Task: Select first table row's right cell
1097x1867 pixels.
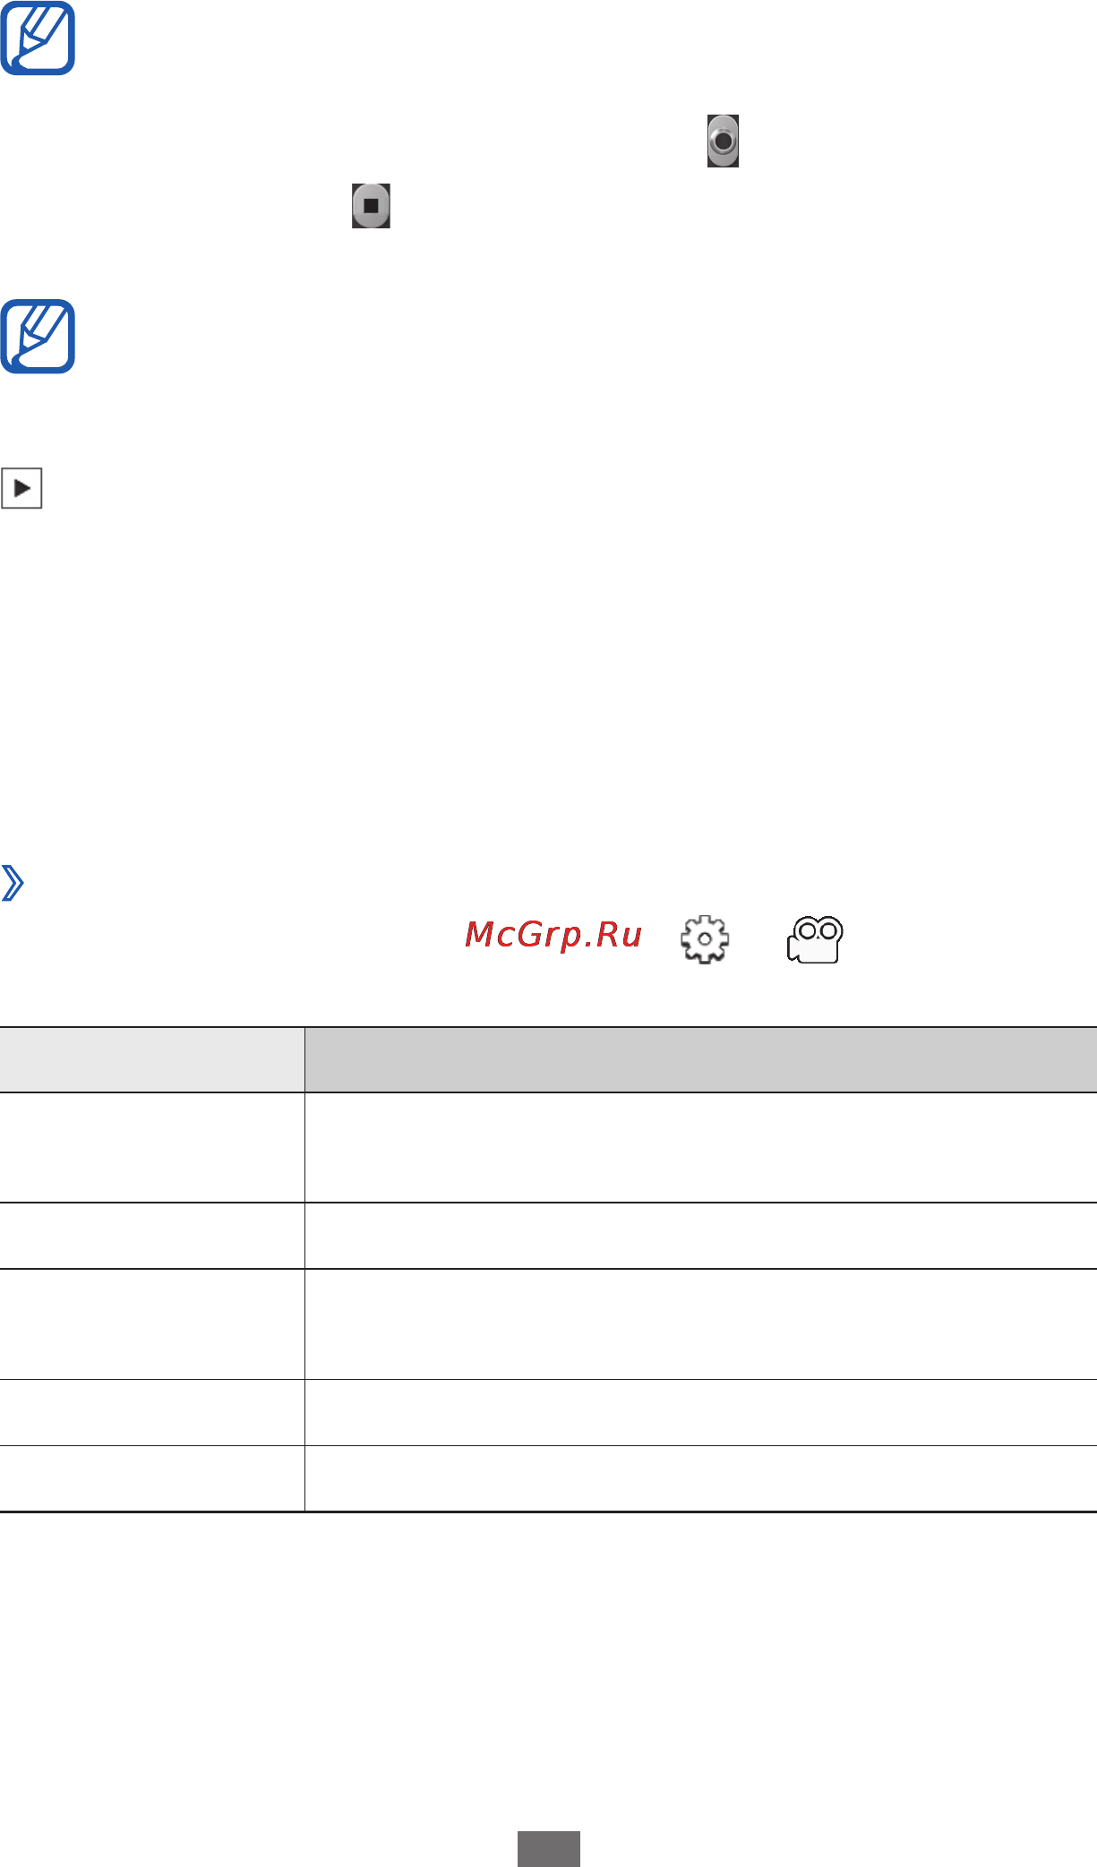Action: pyautogui.click(x=701, y=1148)
